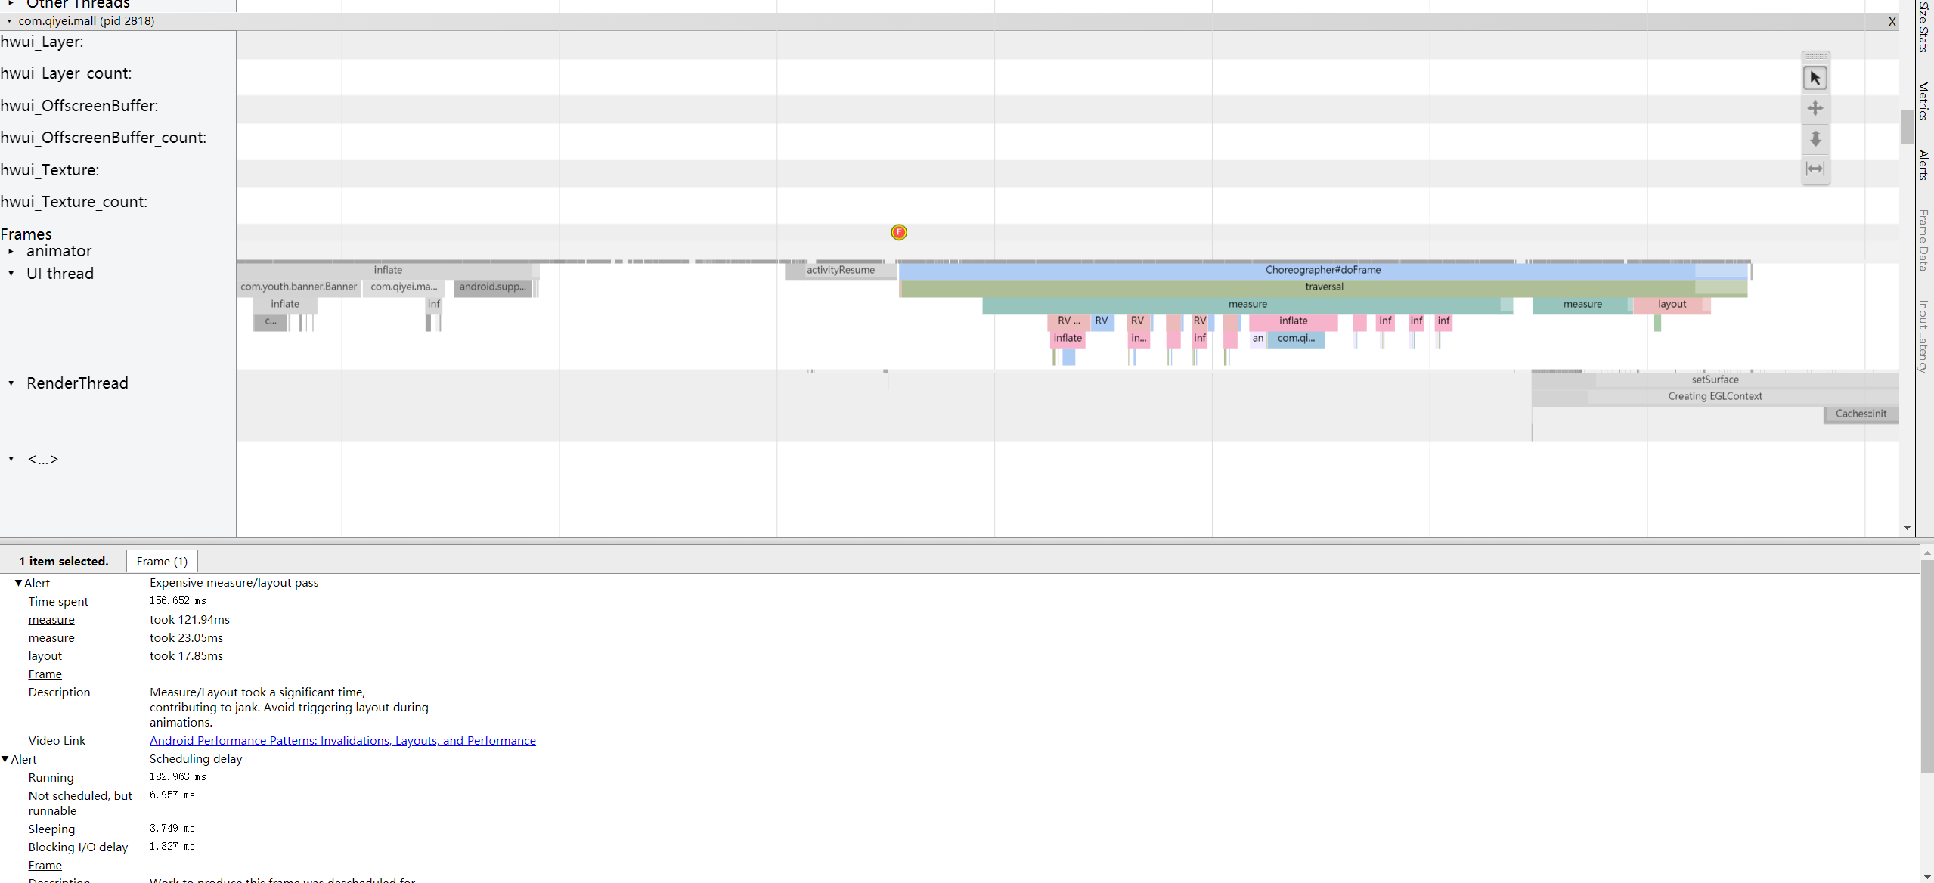
Task: Activate the timing measurement tool
Action: coord(1815,169)
